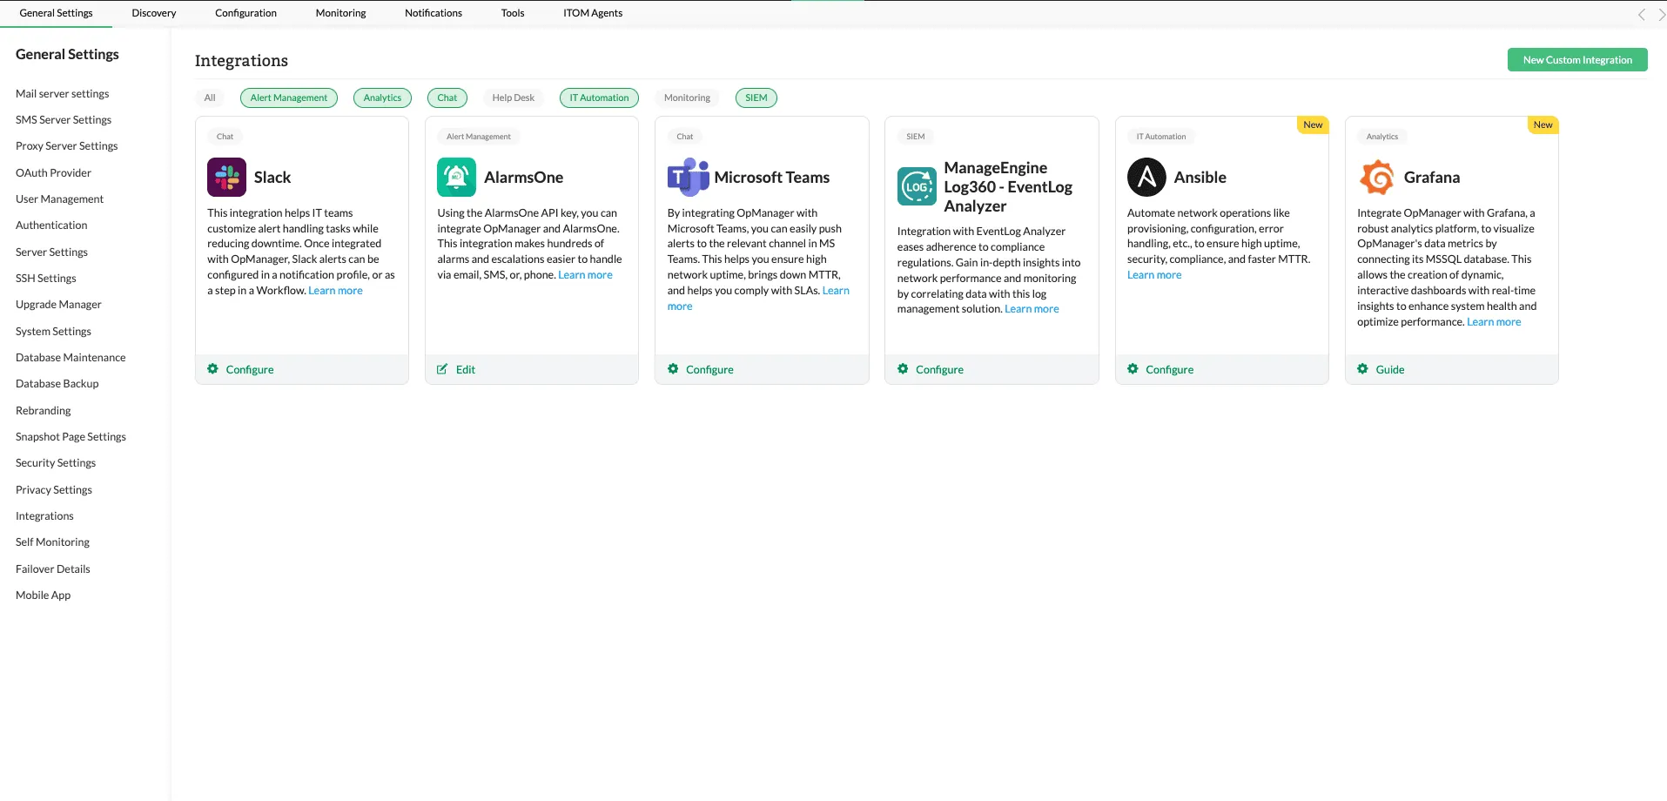Screen dimensions: 1667x801
Task: Switch to the Notifications tab
Action: coord(434,13)
